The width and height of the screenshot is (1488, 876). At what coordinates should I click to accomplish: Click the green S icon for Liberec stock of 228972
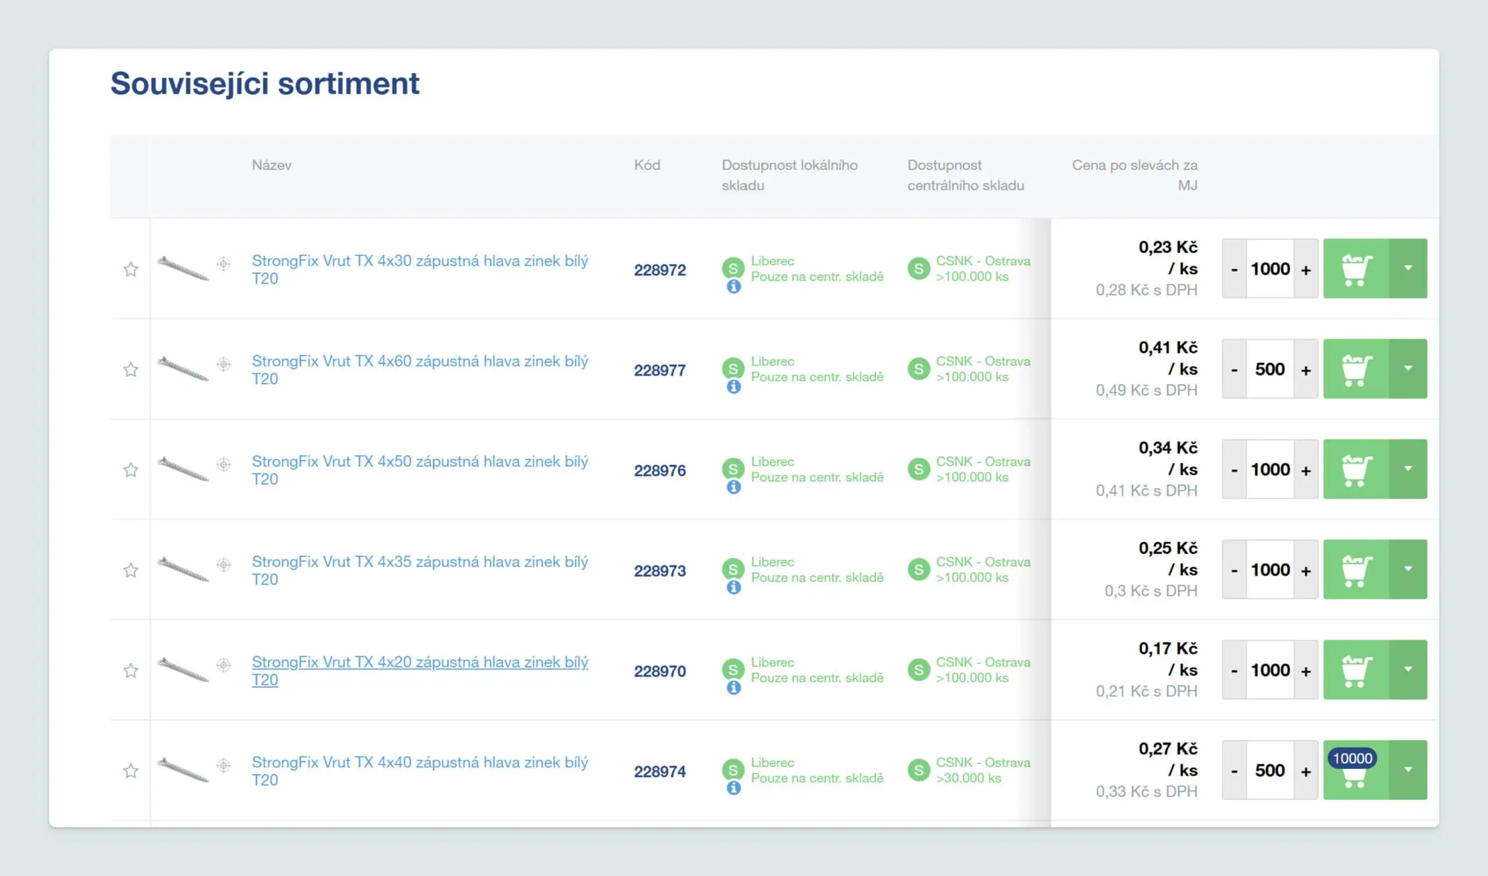[x=733, y=268]
